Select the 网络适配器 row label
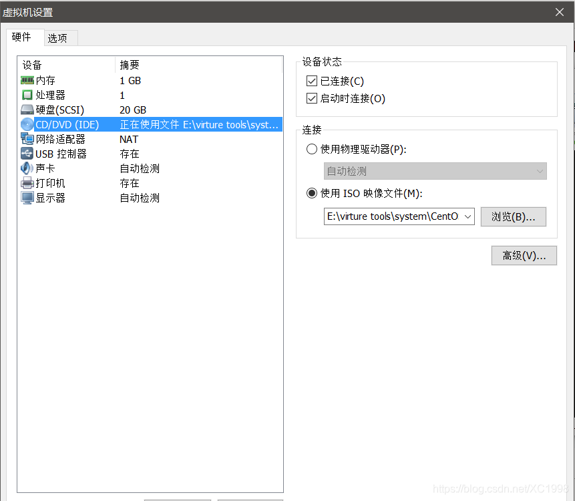Viewport: 575px width, 501px height. click(x=61, y=139)
